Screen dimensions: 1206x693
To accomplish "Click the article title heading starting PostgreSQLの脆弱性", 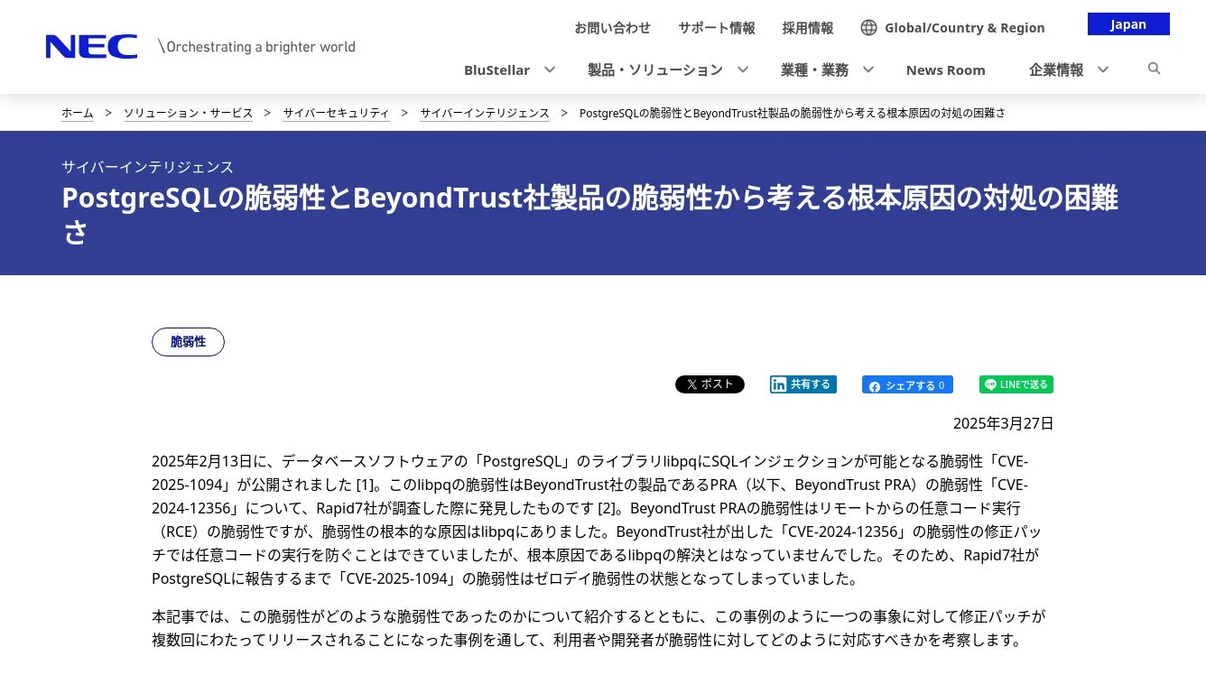I will [589, 214].
